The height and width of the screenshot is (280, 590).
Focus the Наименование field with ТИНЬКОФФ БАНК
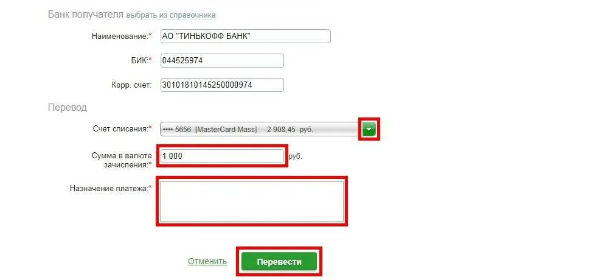[x=245, y=37]
